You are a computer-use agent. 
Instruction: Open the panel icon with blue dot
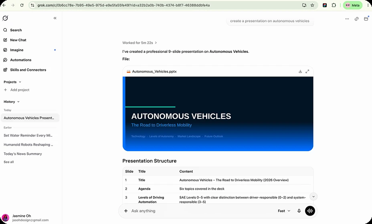pyautogui.click(x=366, y=19)
